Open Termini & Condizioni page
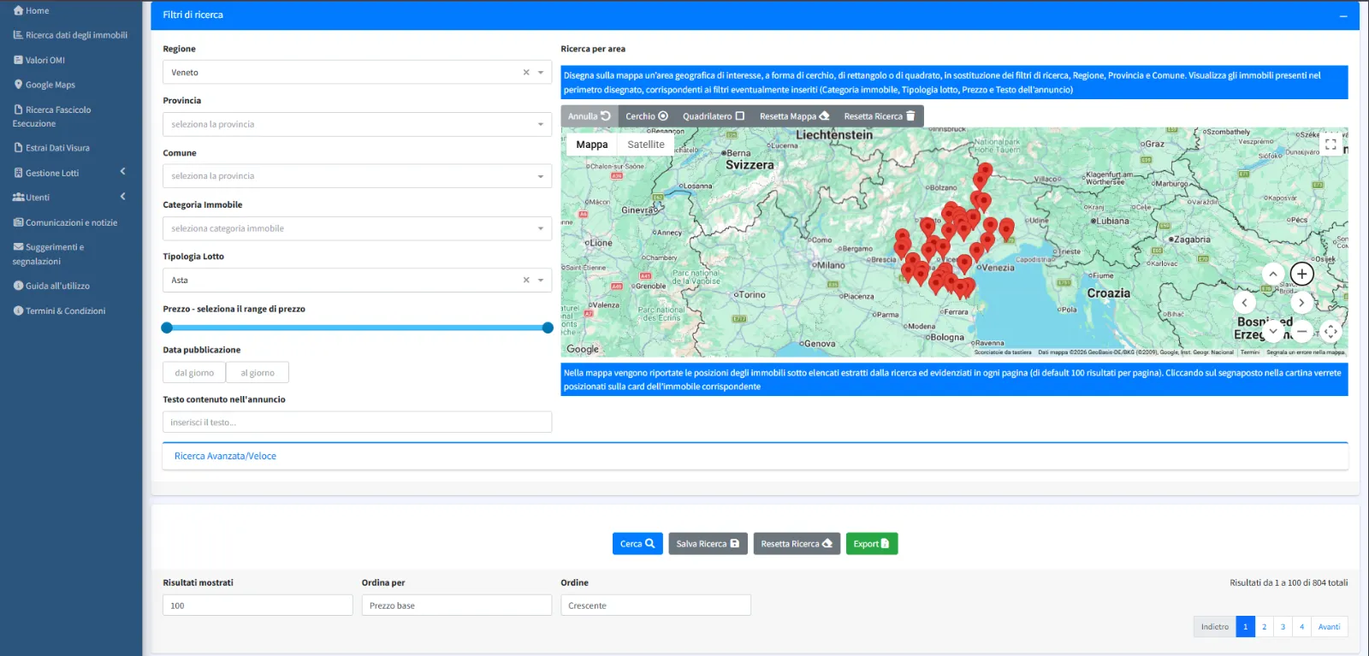Image resolution: width=1369 pixels, height=656 pixels. (59, 310)
